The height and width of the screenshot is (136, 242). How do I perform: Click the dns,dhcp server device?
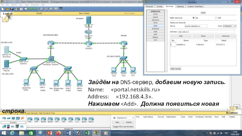(6, 50)
